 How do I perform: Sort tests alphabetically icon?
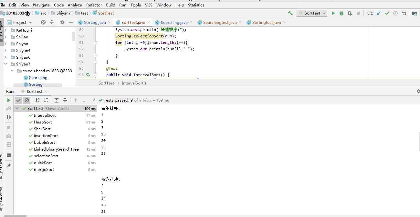37,100
